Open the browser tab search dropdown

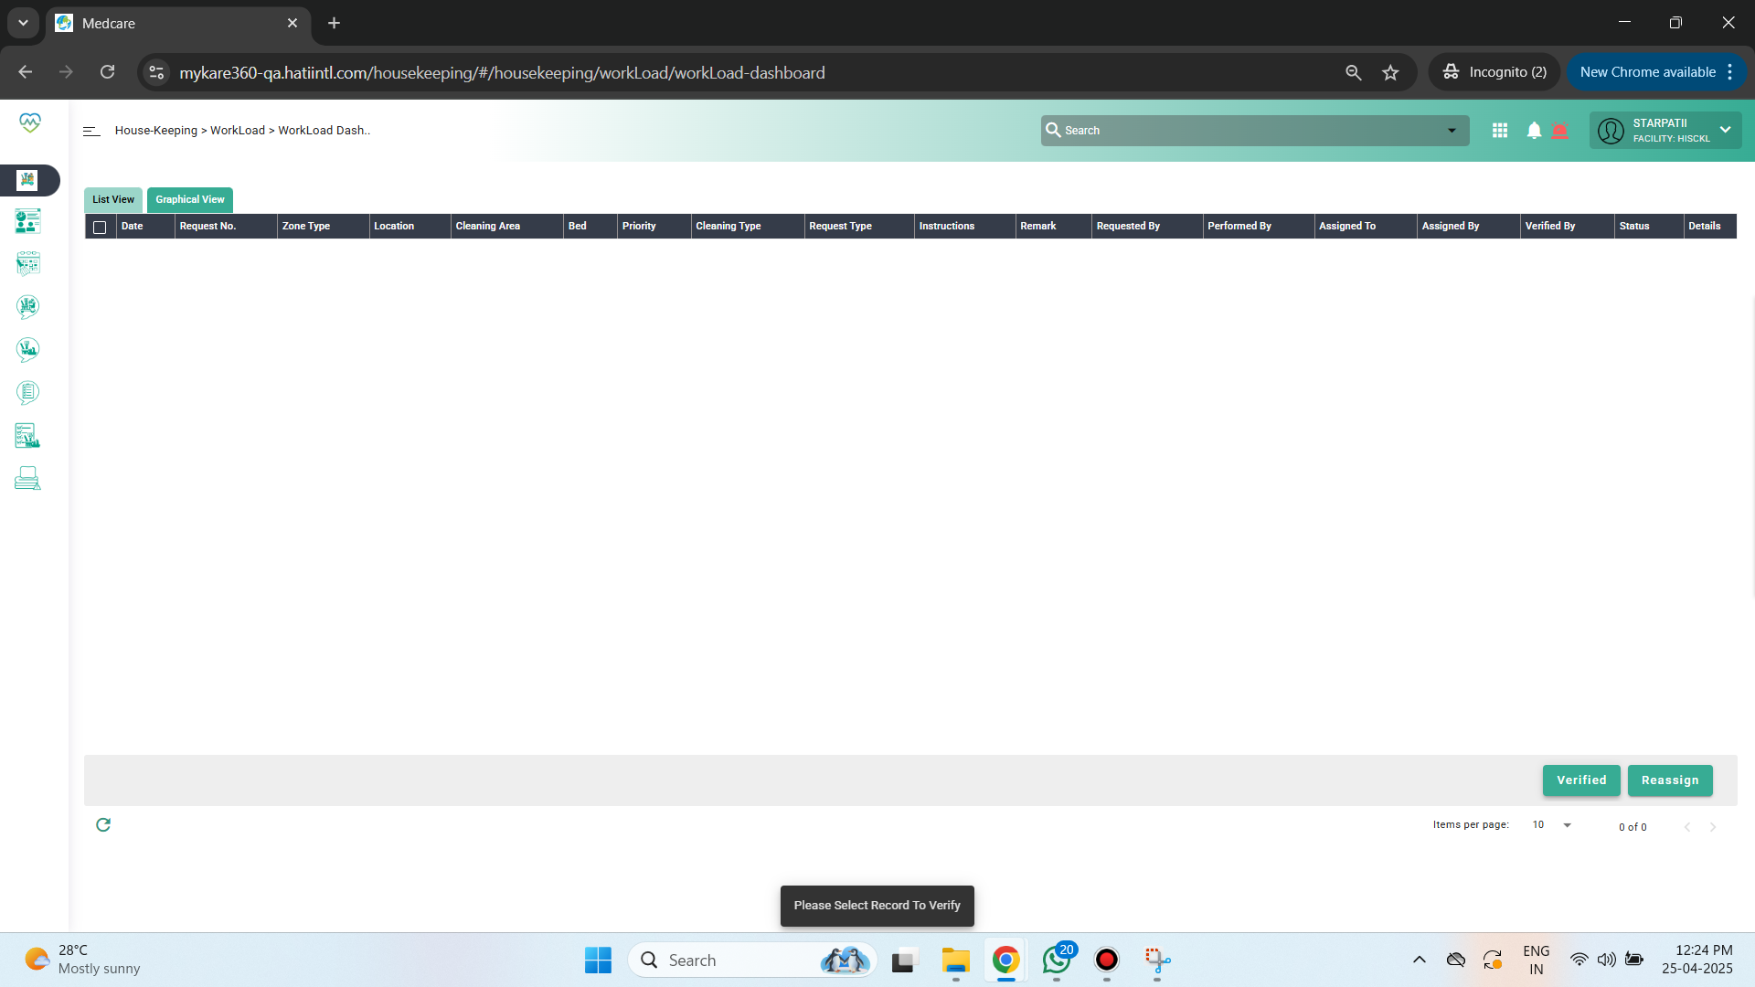23,23
